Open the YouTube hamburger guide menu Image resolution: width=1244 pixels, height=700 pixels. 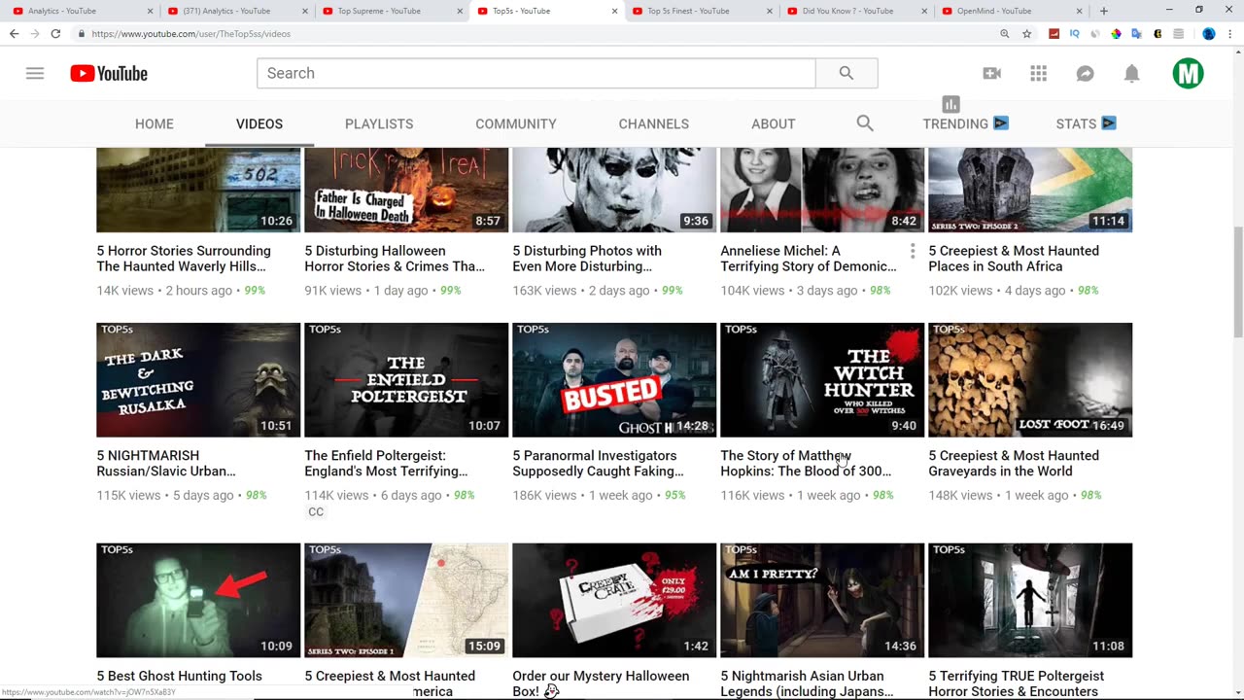pyautogui.click(x=35, y=73)
